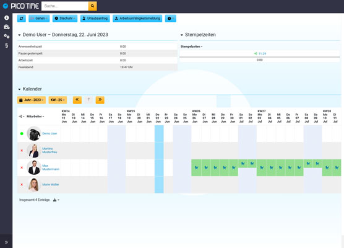Click Max Mustermann vacation icon on 10 Jul

[327, 167]
